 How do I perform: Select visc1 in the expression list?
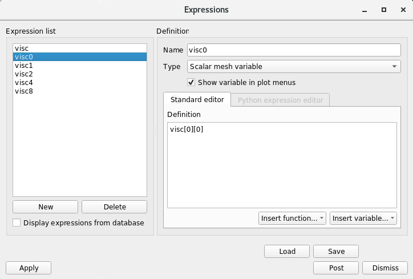(x=80, y=66)
